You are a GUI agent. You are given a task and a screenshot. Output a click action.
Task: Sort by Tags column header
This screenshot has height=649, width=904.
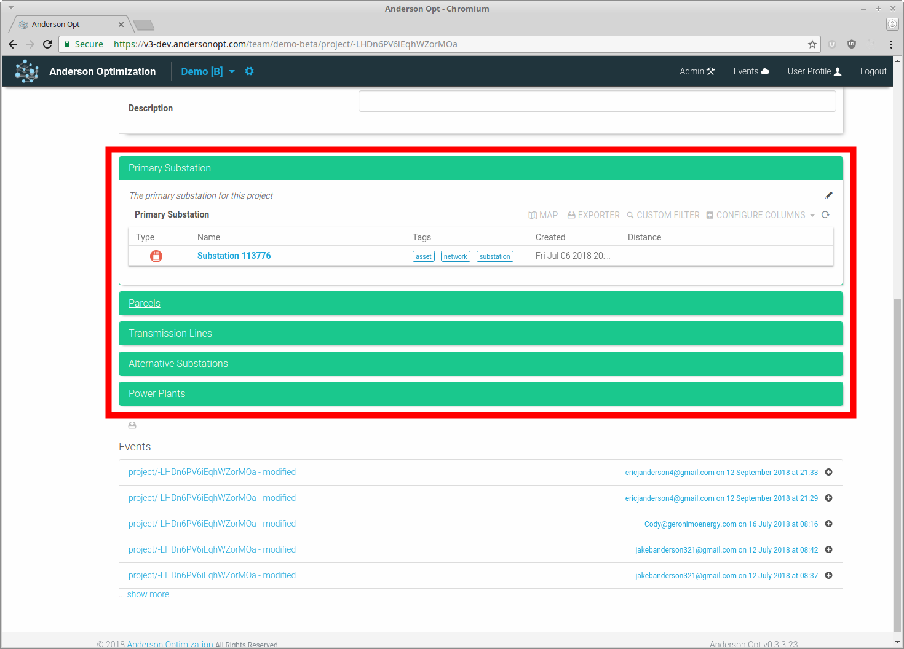(x=422, y=237)
